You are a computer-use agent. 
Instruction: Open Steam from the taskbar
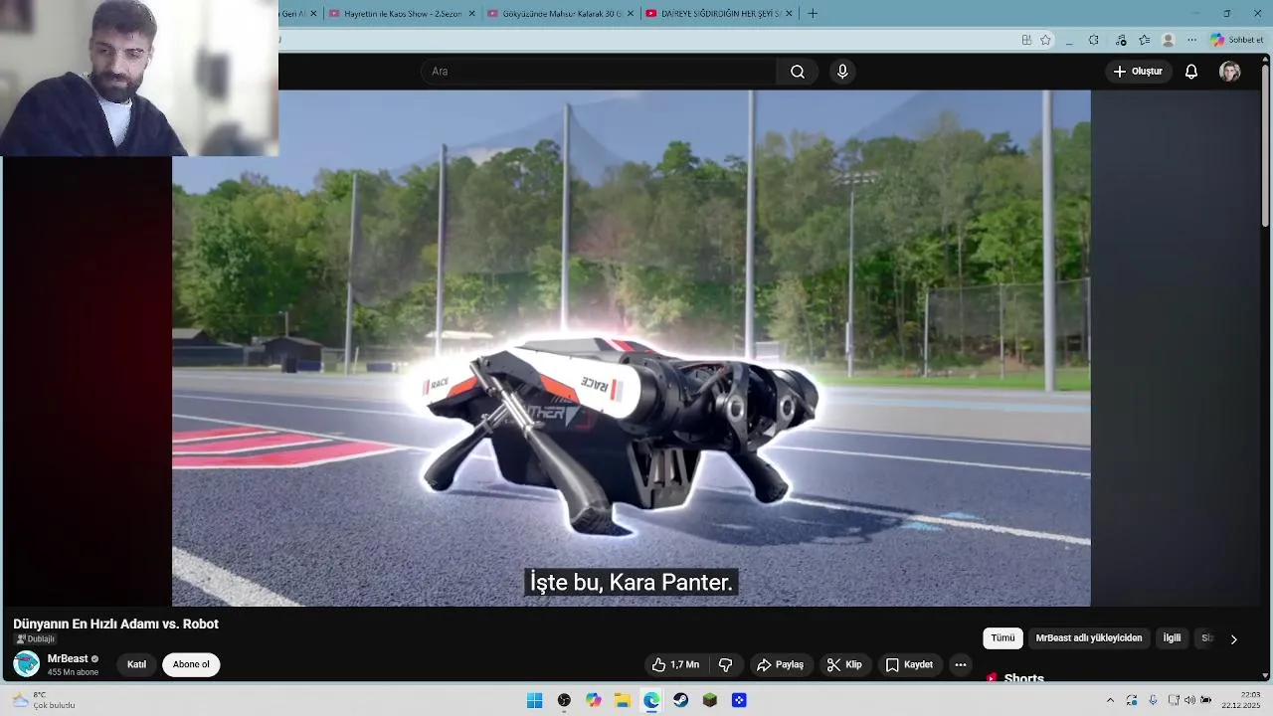[x=680, y=700]
